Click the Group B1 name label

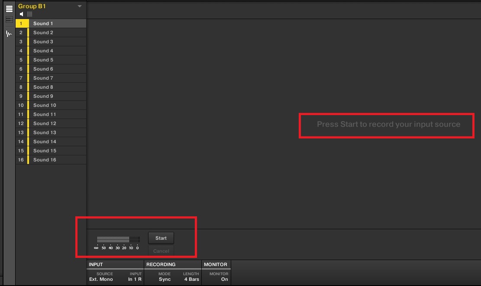[32, 6]
